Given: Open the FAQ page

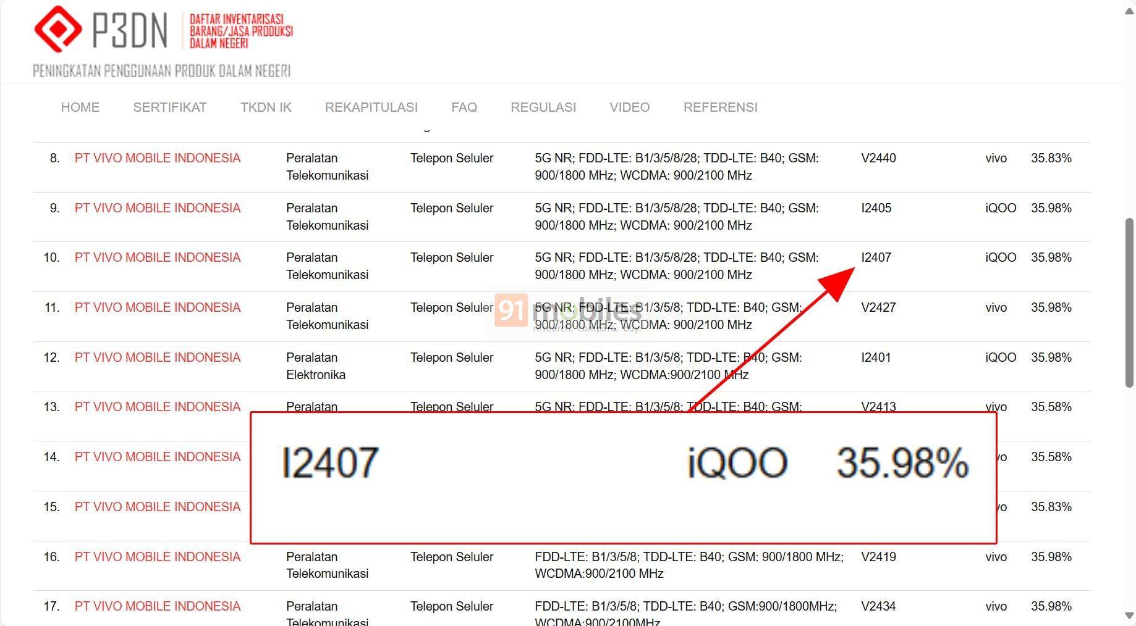Looking at the screenshot, I should click(x=464, y=107).
